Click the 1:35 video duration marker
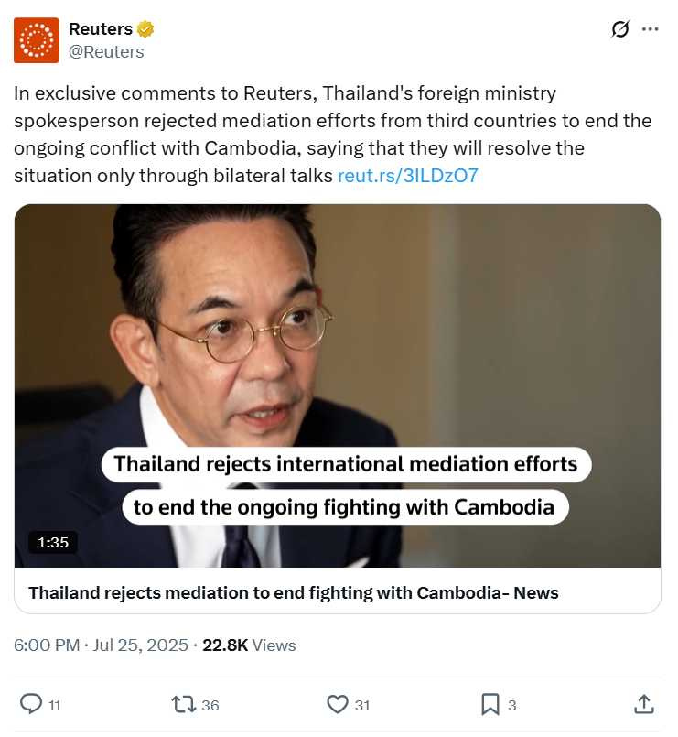The width and height of the screenshot is (678, 737). [53, 542]
